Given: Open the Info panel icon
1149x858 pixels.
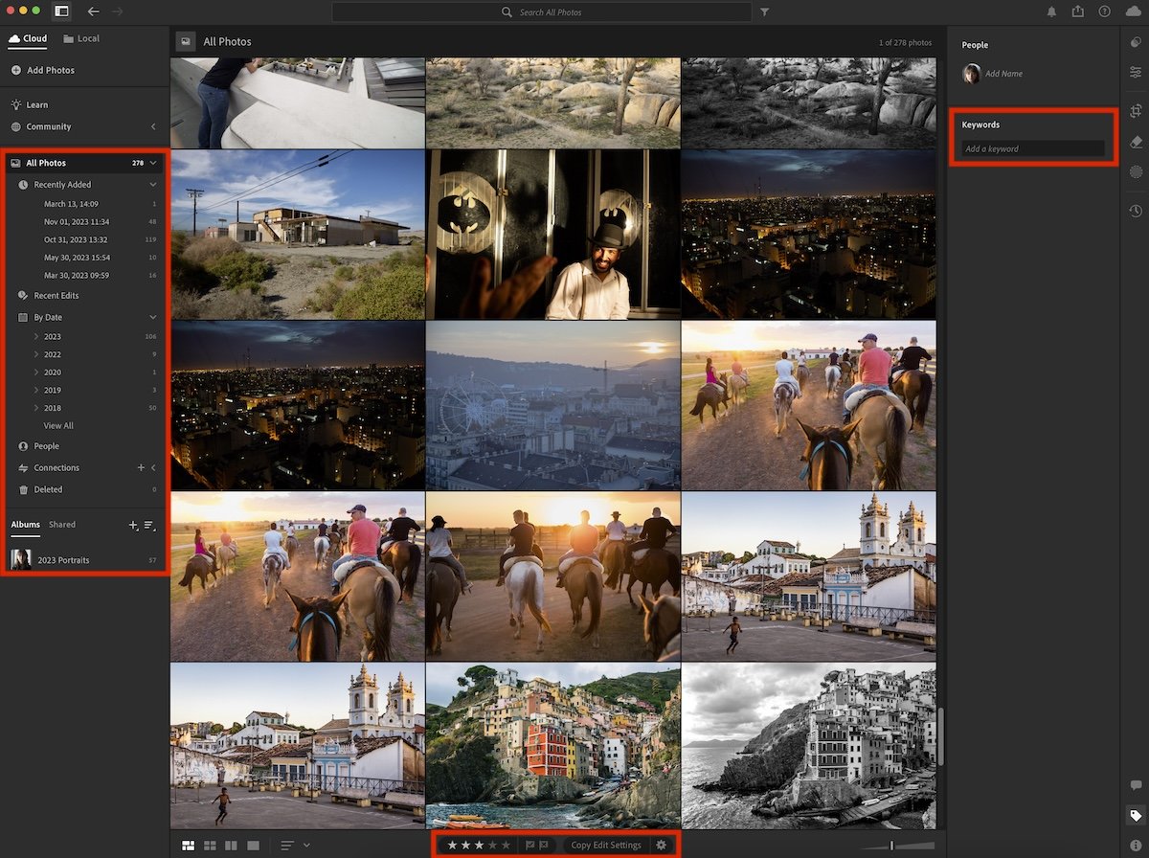Looking at the screenshot, I should coord(1136,846).
